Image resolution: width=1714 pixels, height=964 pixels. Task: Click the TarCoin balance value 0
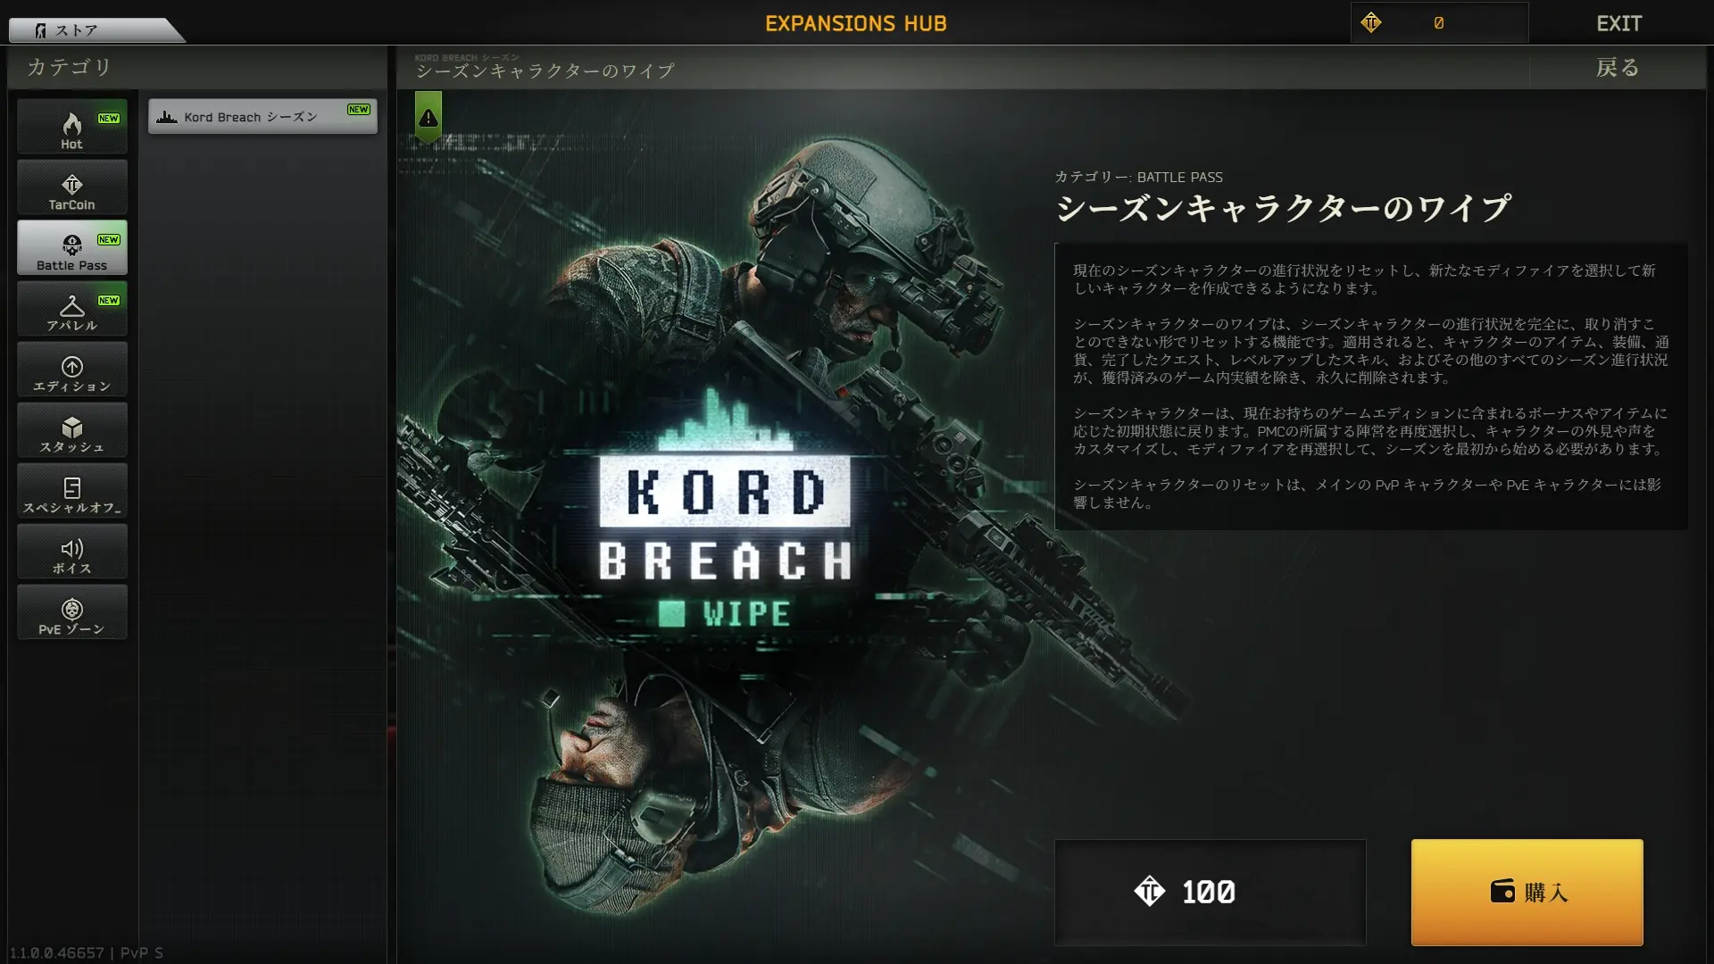1439,24
